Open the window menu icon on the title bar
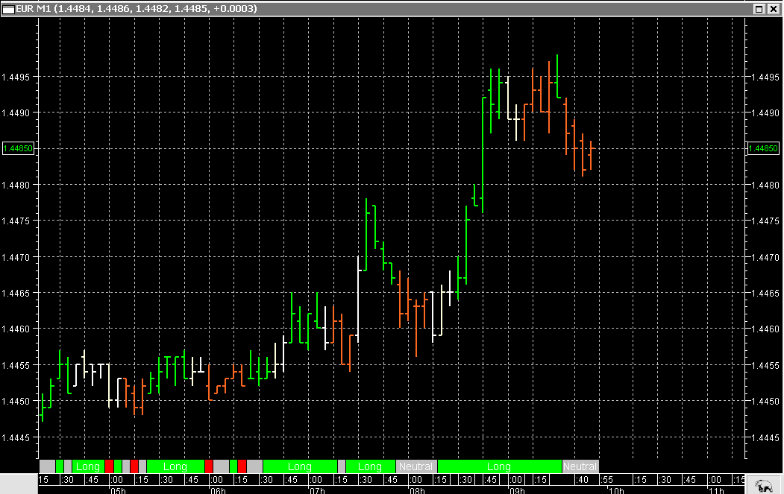 [x=7, y=8]
